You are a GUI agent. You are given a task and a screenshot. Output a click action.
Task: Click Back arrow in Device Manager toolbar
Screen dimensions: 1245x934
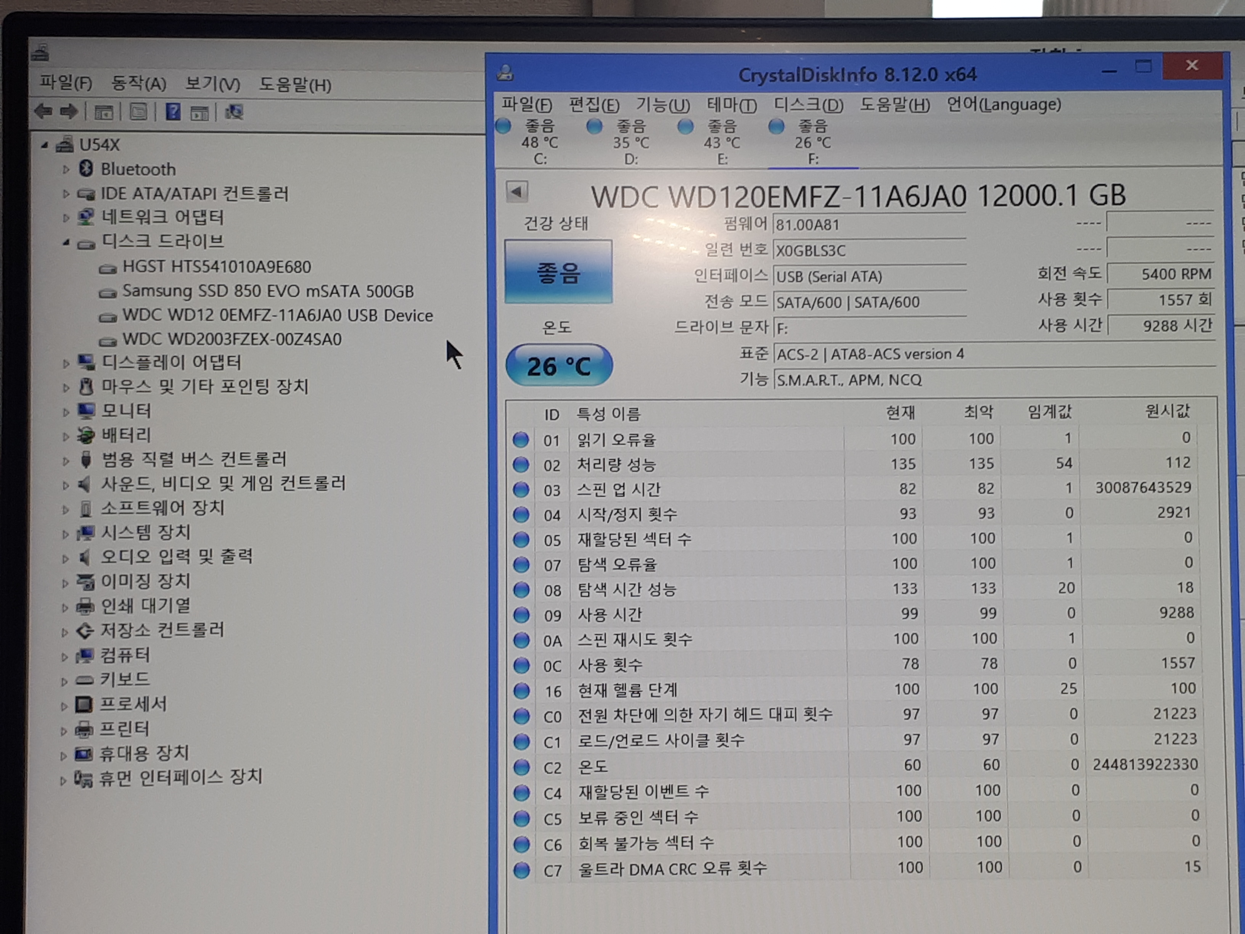pyautogui.click(x=43, y=111)
